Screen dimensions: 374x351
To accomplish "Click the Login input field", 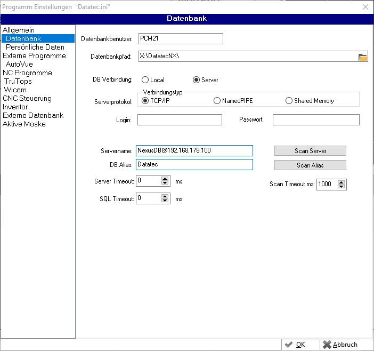I will [x=180, y=119].
